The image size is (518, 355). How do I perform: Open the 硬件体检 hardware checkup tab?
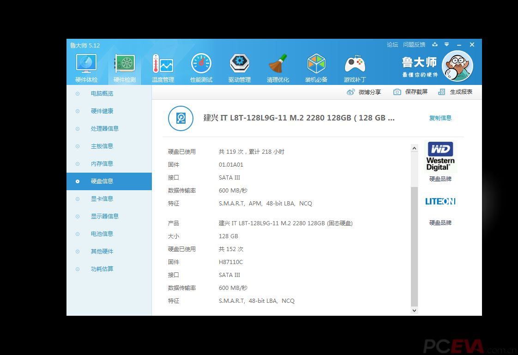tap(86, 68)
